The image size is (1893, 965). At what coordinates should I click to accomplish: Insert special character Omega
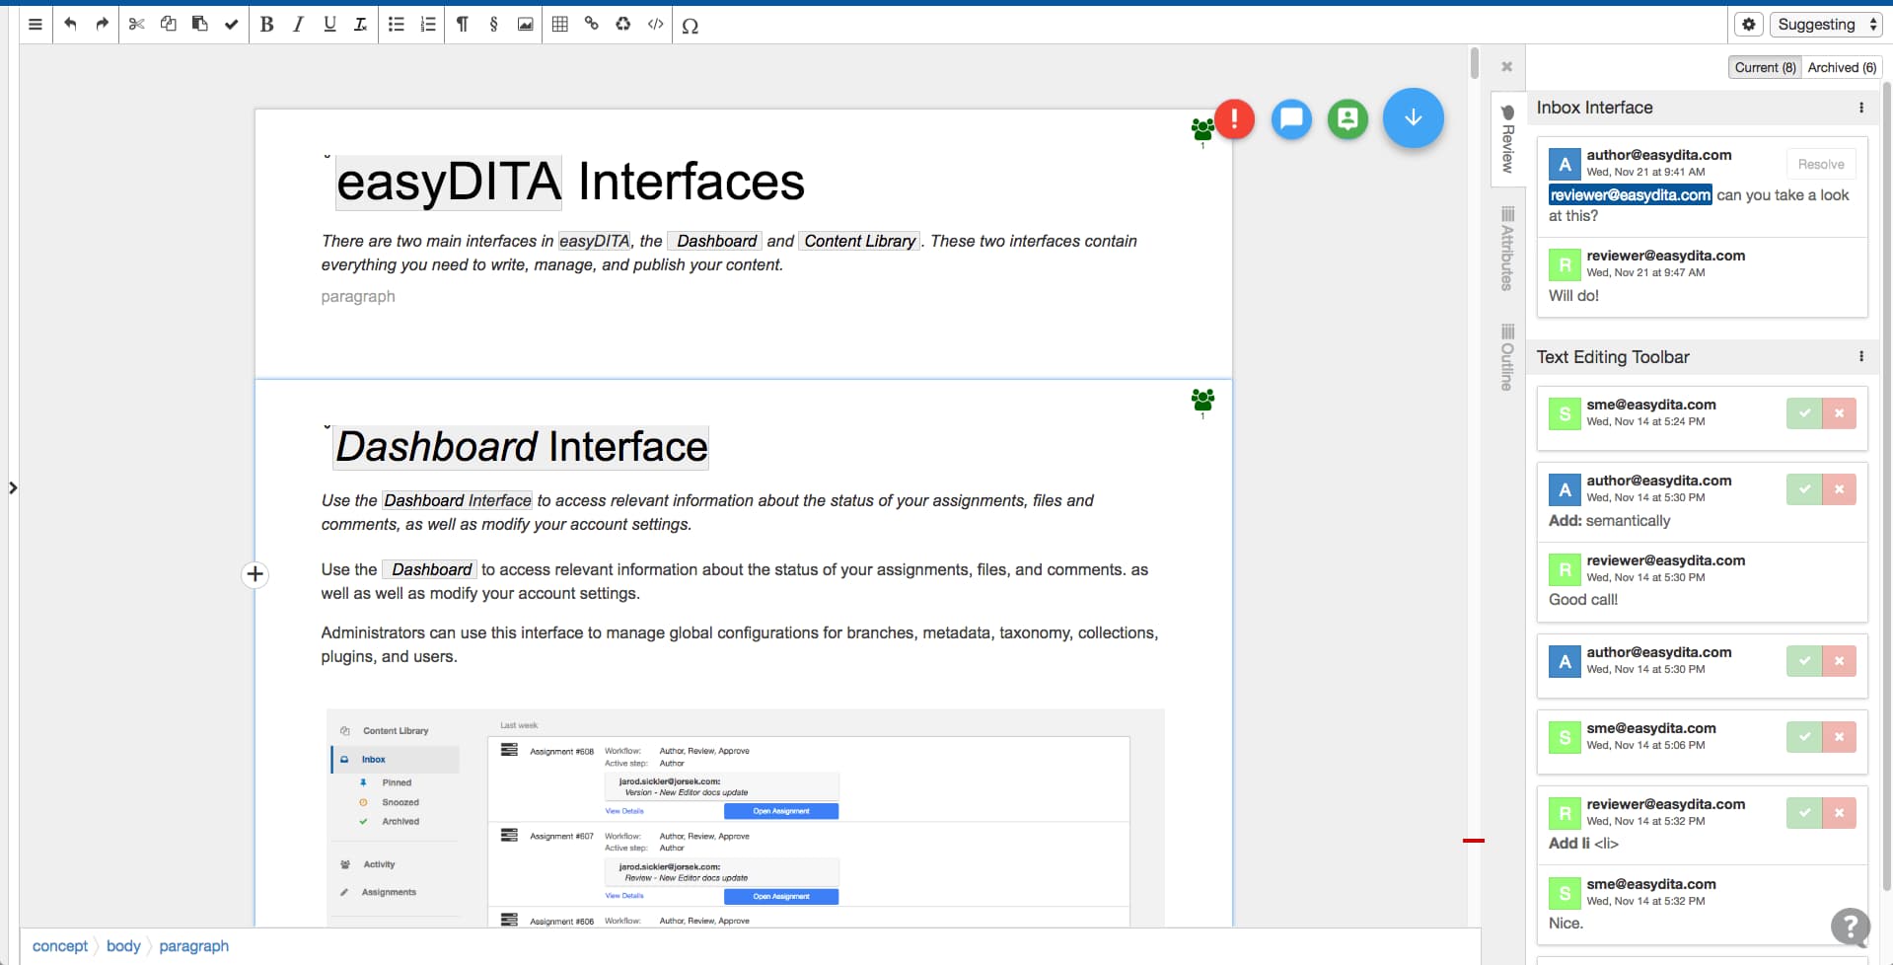tap(691, 26)
